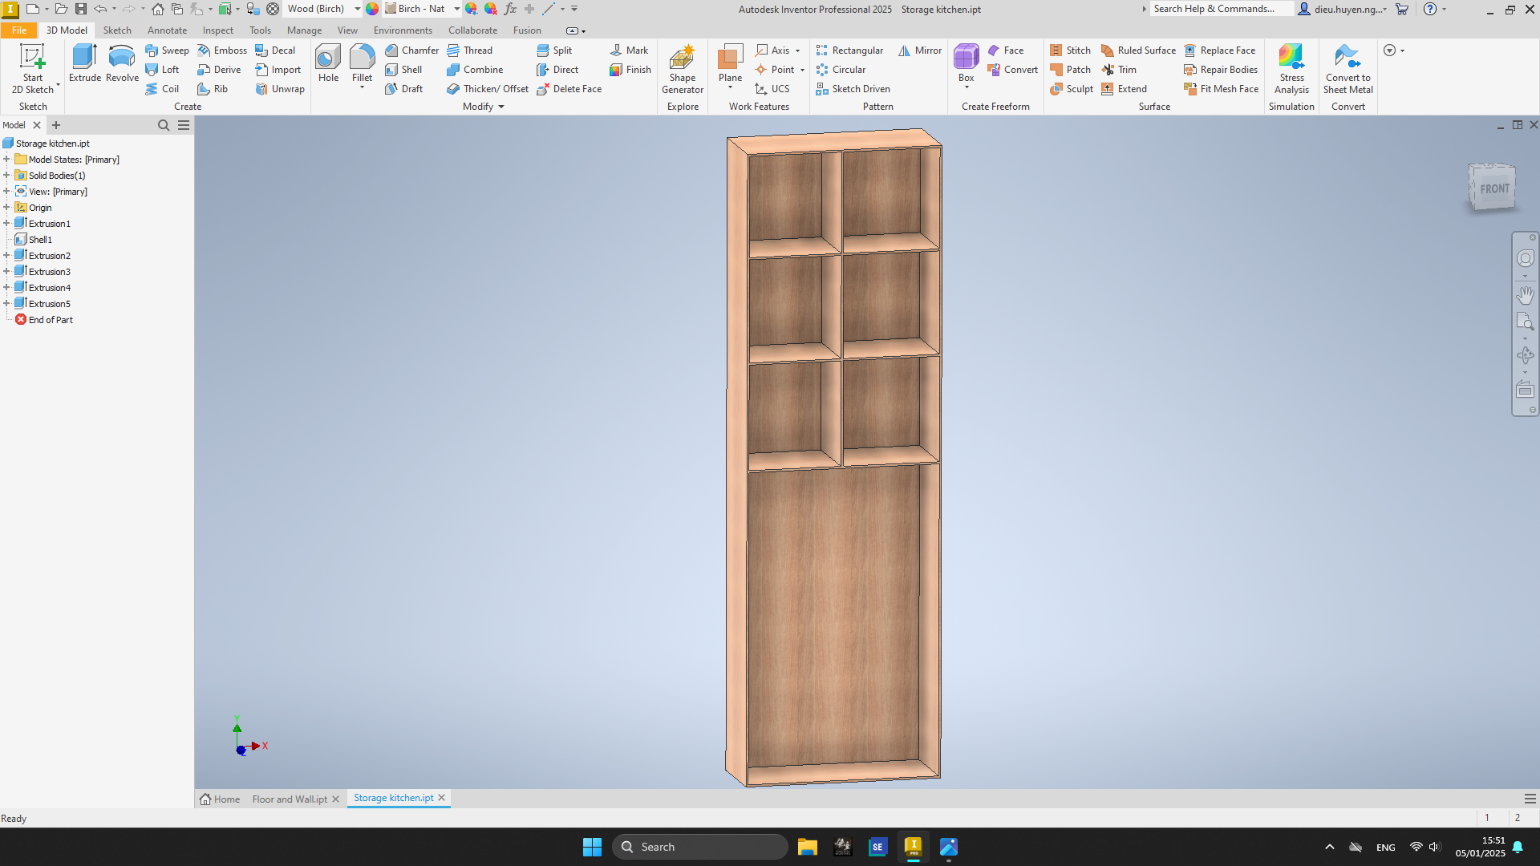The width and height of the screenshot is (1540, 866).
Task: Click the Mirror tool
Action: click(x=920, y=50)
